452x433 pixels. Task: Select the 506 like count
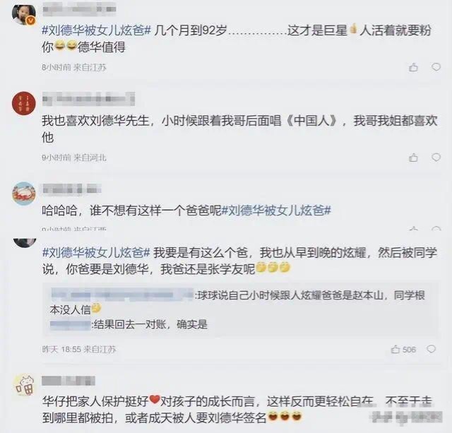point(409,350)
